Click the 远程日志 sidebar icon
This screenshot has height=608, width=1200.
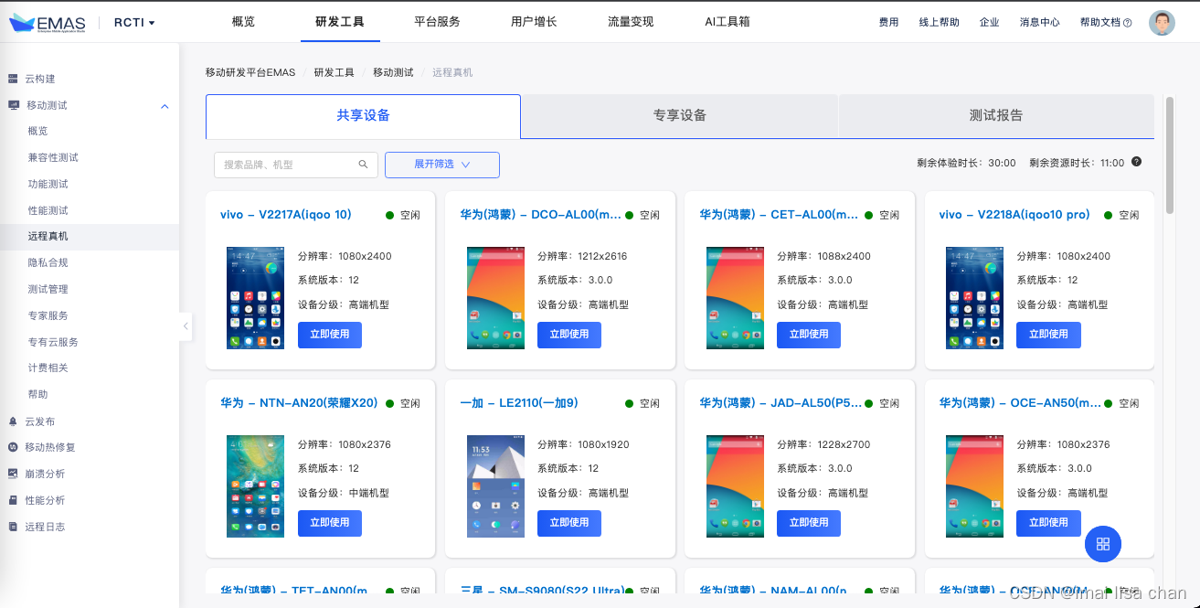coord(13,527)
